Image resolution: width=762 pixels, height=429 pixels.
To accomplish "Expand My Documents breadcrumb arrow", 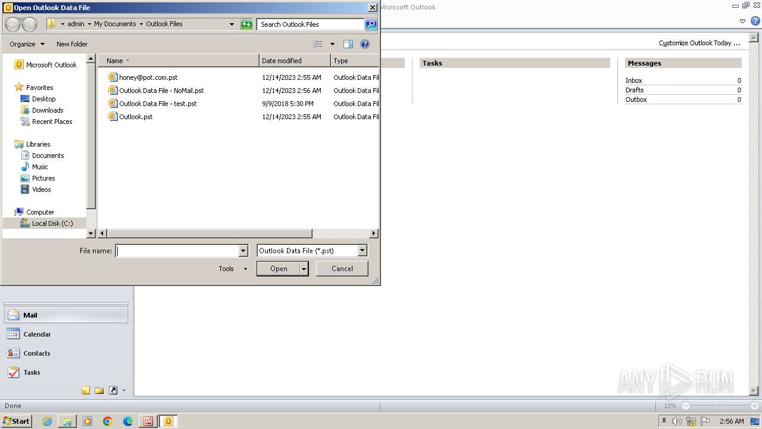I will tap(141, 24).
